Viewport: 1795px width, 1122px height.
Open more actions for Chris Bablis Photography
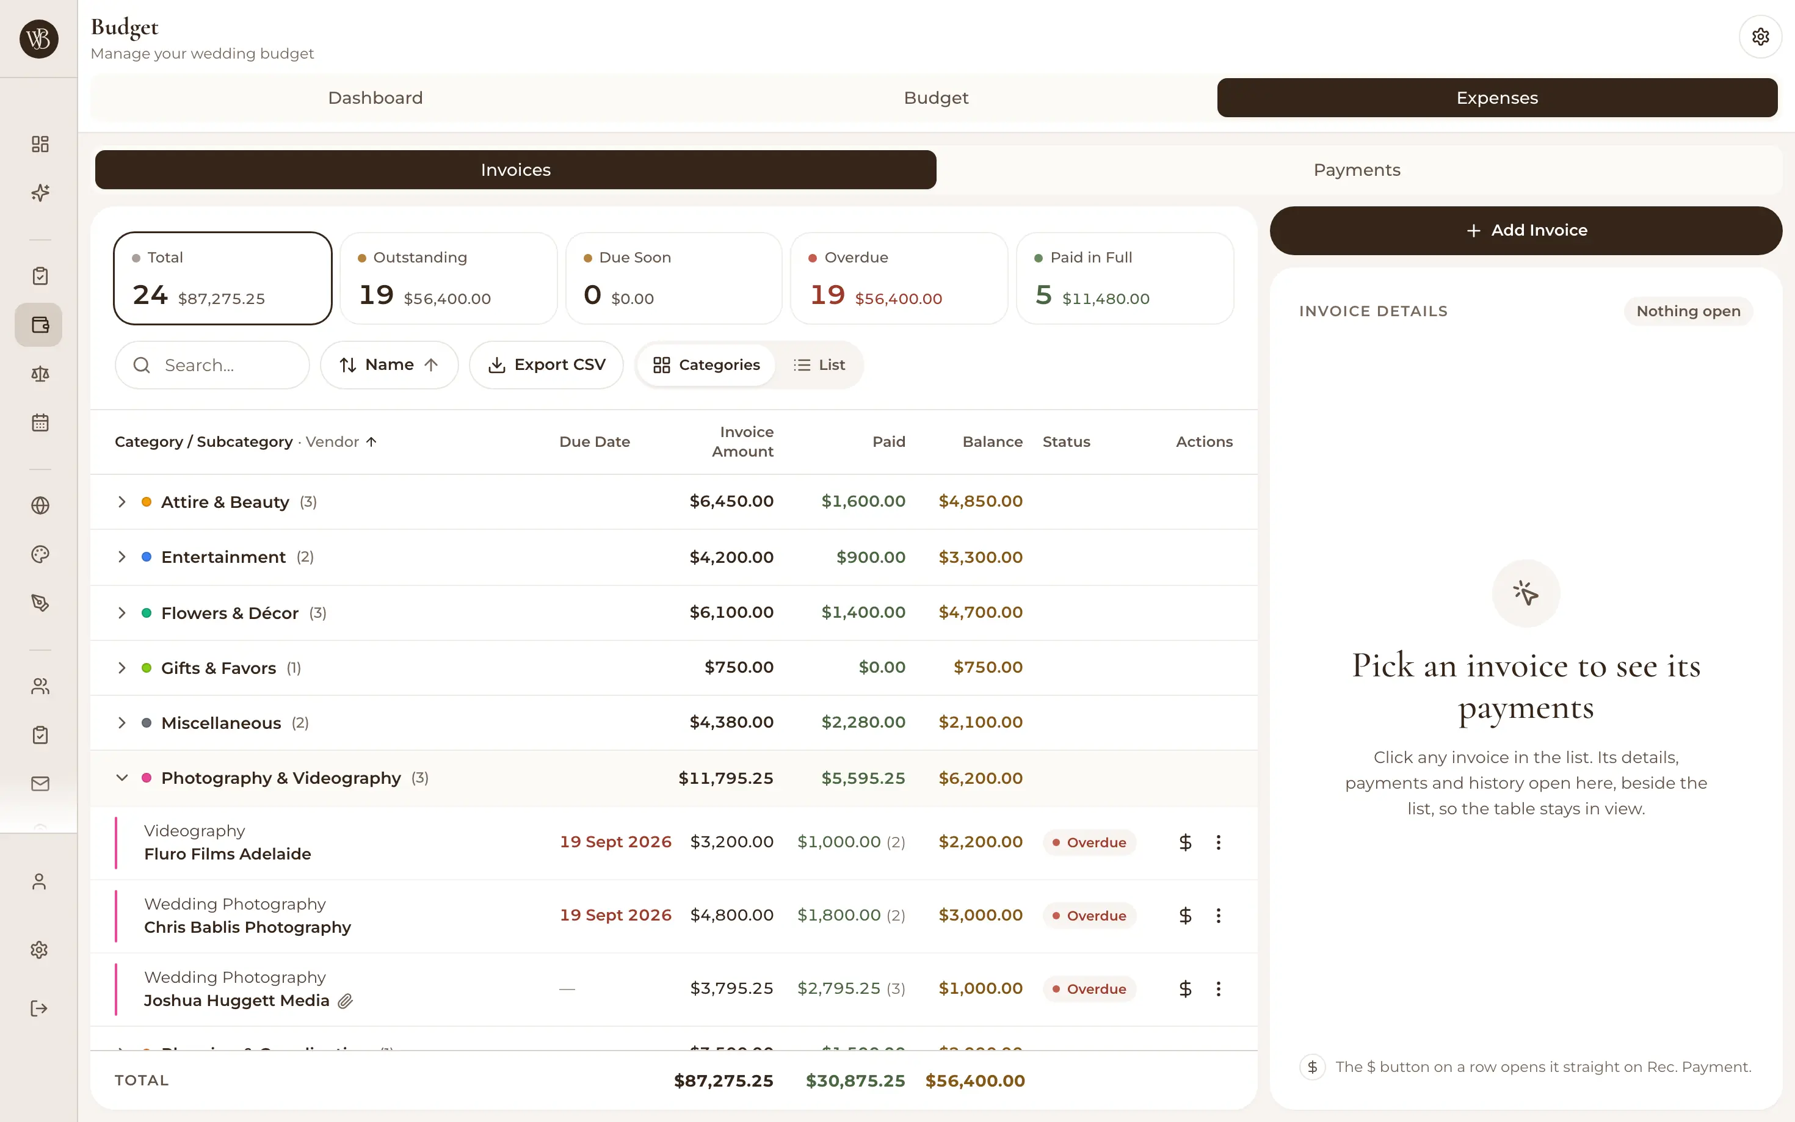pyautogui.click(x=1217, y=916)
